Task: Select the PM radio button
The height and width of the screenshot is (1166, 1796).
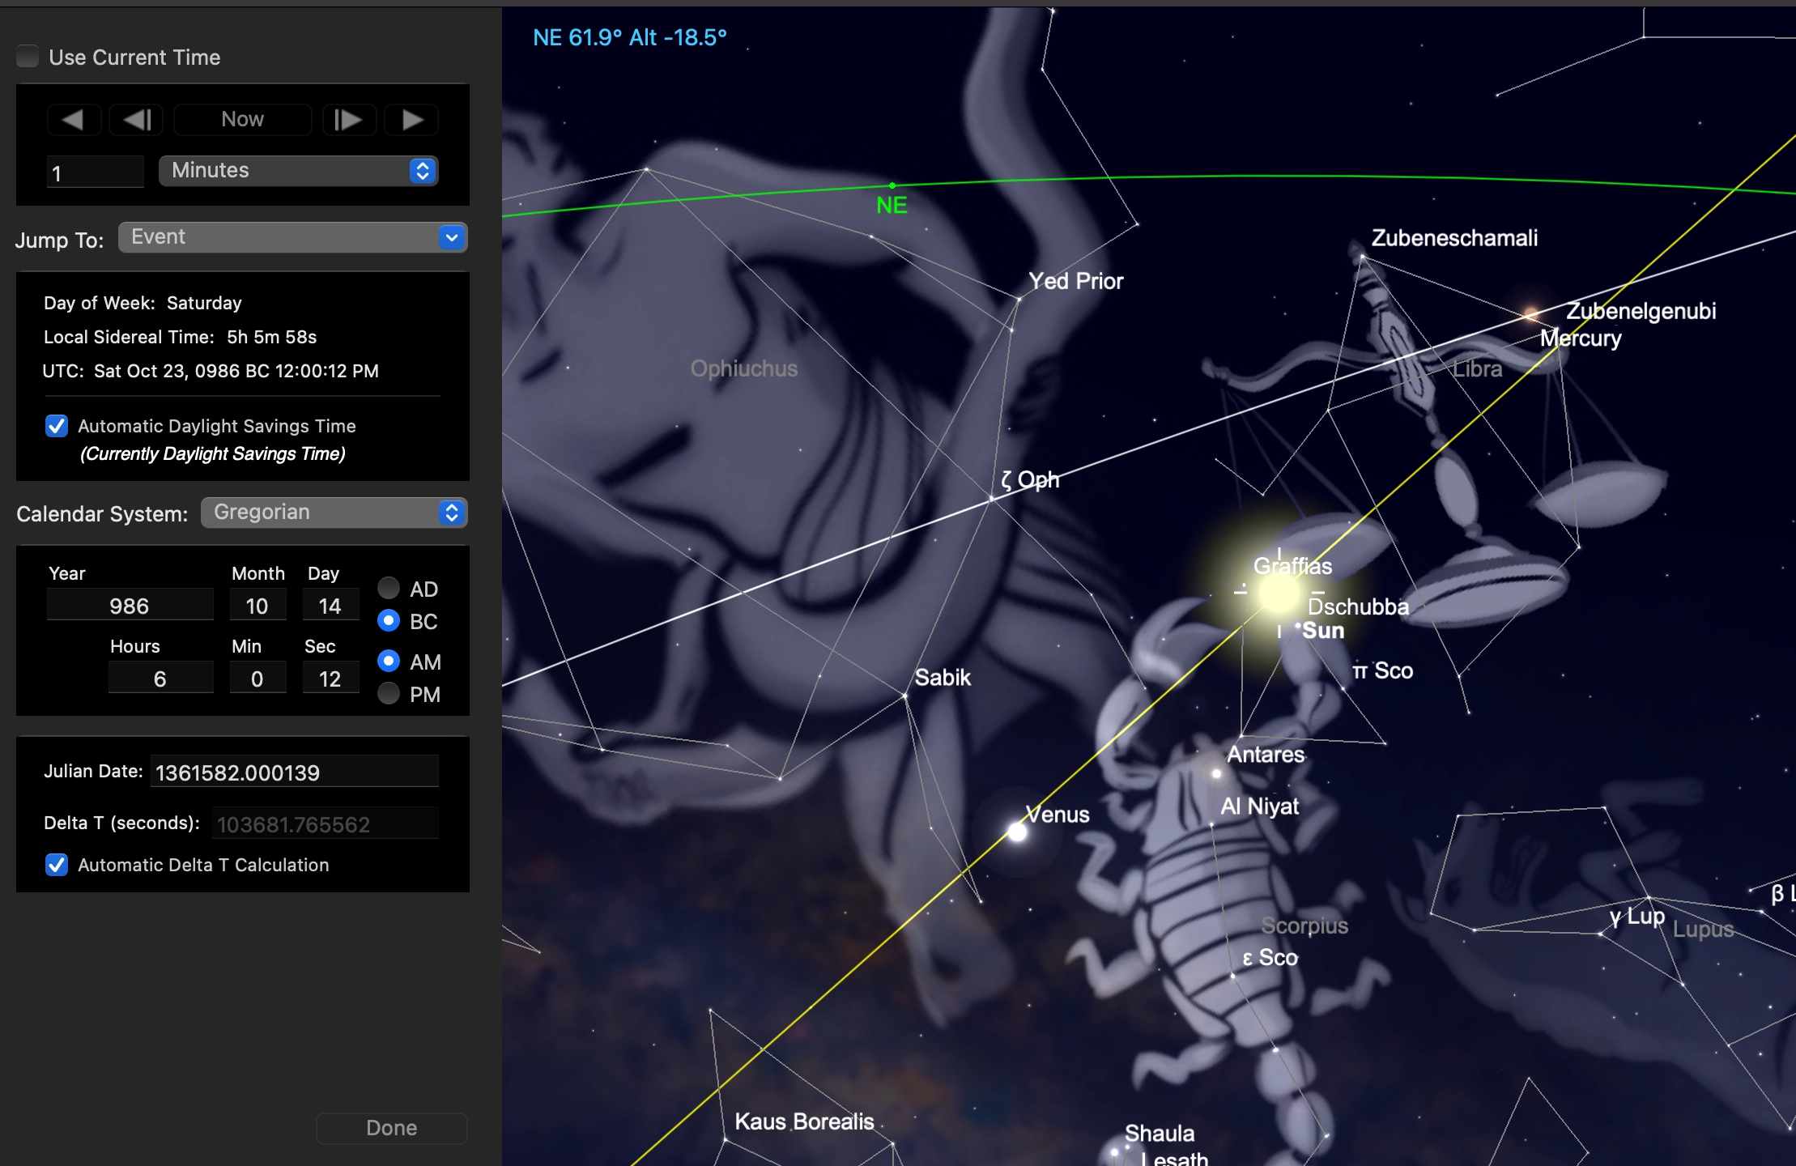Action: point(389,694)
